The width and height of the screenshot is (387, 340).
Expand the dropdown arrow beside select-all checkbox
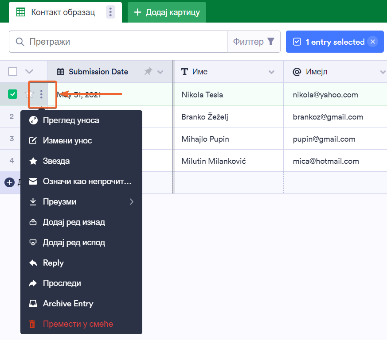(29, 72)
